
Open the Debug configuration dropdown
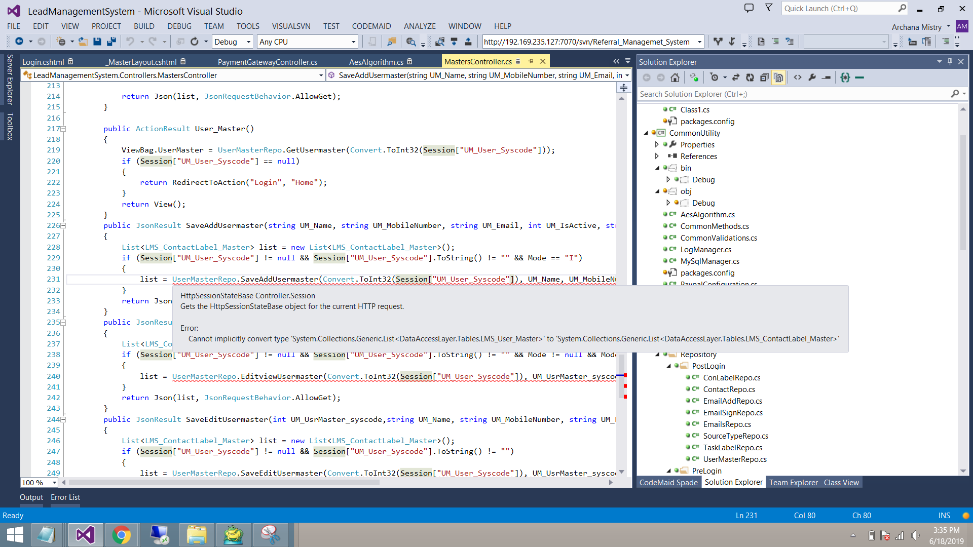232,42
